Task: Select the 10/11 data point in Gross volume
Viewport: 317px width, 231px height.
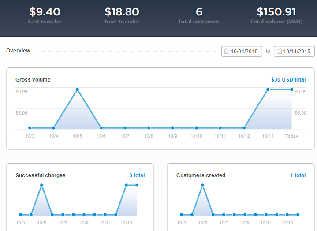Action: point(220,128)
